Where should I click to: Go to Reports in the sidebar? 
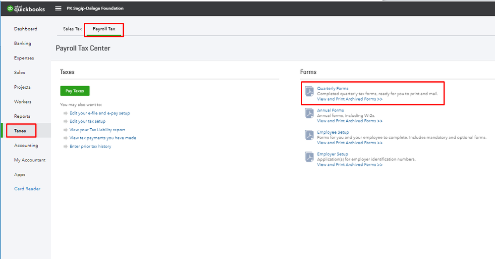pyautogui.click(x=22, y=116)
